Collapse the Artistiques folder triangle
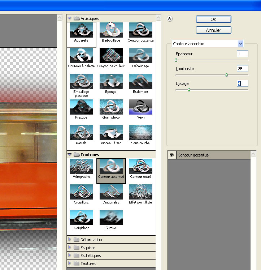261x270 pixels. (69, 18)
